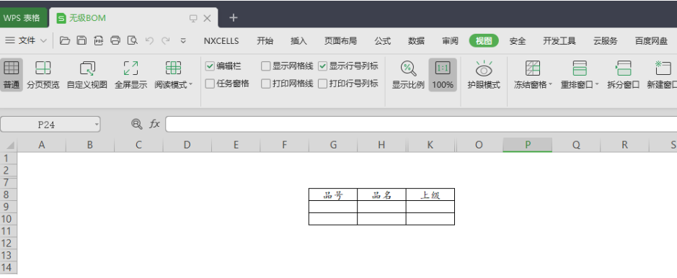Switch to the 插入 ribbon tab
This screenshot has height=278, width=677.
[298, 41]
